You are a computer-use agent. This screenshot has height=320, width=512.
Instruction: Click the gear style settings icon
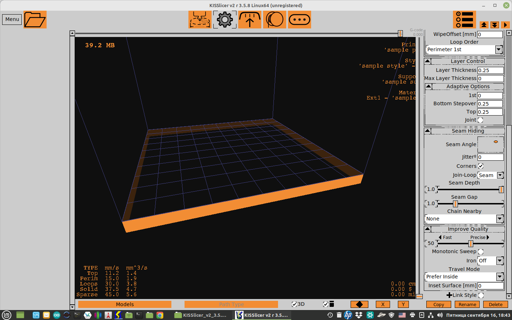pyautogui.click(x=225, y=20)
